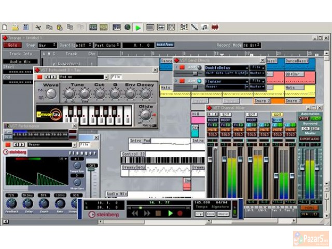Click the Feedback knob on the Flanger
Image resolution: width=332 pixels, height=249 pixels.
[x=10, y=203]
